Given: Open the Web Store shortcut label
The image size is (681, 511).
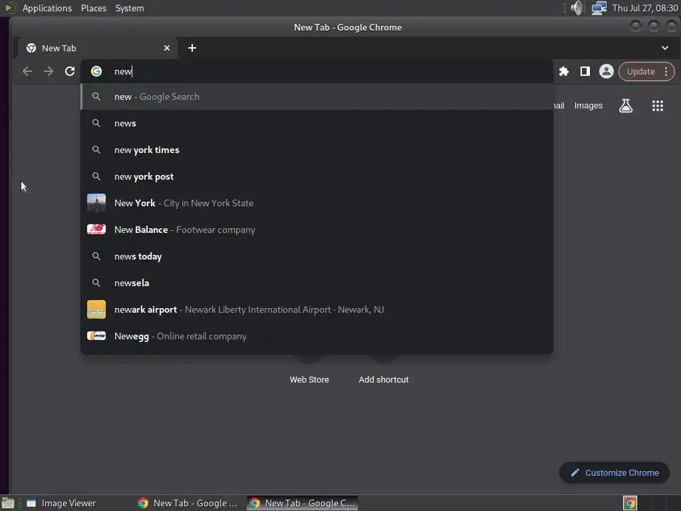Looking at the screenshot, I should tap(309, 380).
